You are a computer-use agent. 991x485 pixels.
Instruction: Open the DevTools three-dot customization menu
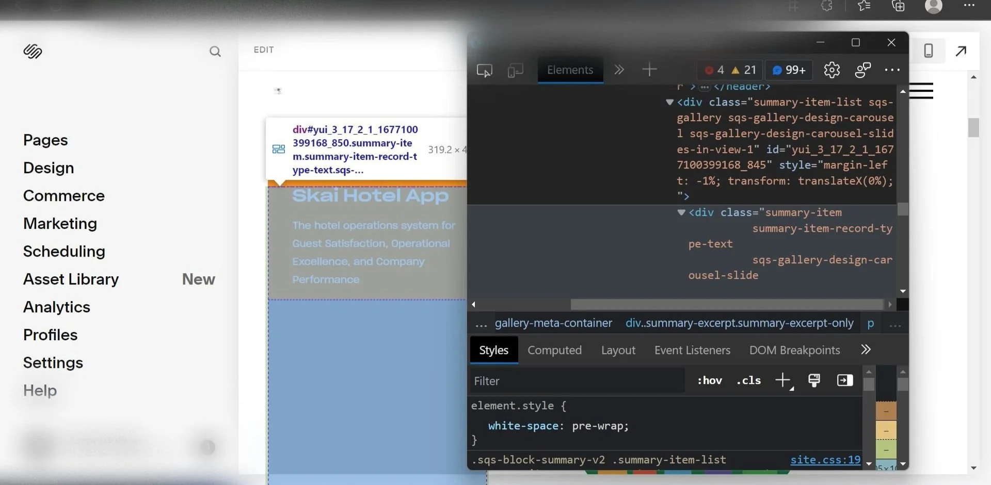[893, 70]
